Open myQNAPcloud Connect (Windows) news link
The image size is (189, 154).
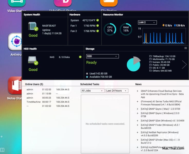click(162, 149)
